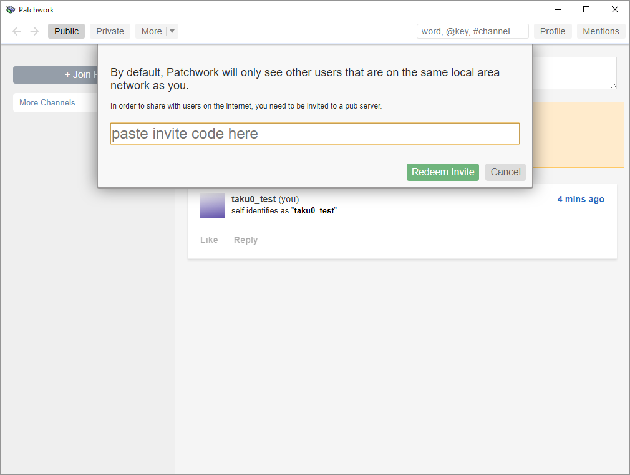This screenshot has width=630, height=475.
Task: Like the taku0_test post
Action: (x=209, y=240)
